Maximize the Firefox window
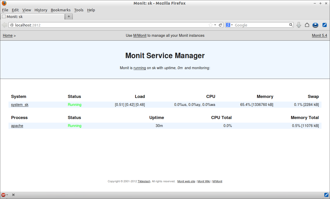Image resolution: width=330 pixels, height=199 pixels. click(320, 3)
